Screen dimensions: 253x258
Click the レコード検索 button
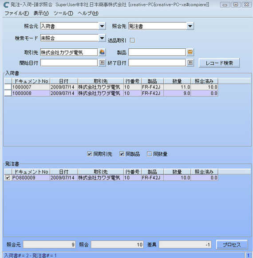tap(219, 63)
